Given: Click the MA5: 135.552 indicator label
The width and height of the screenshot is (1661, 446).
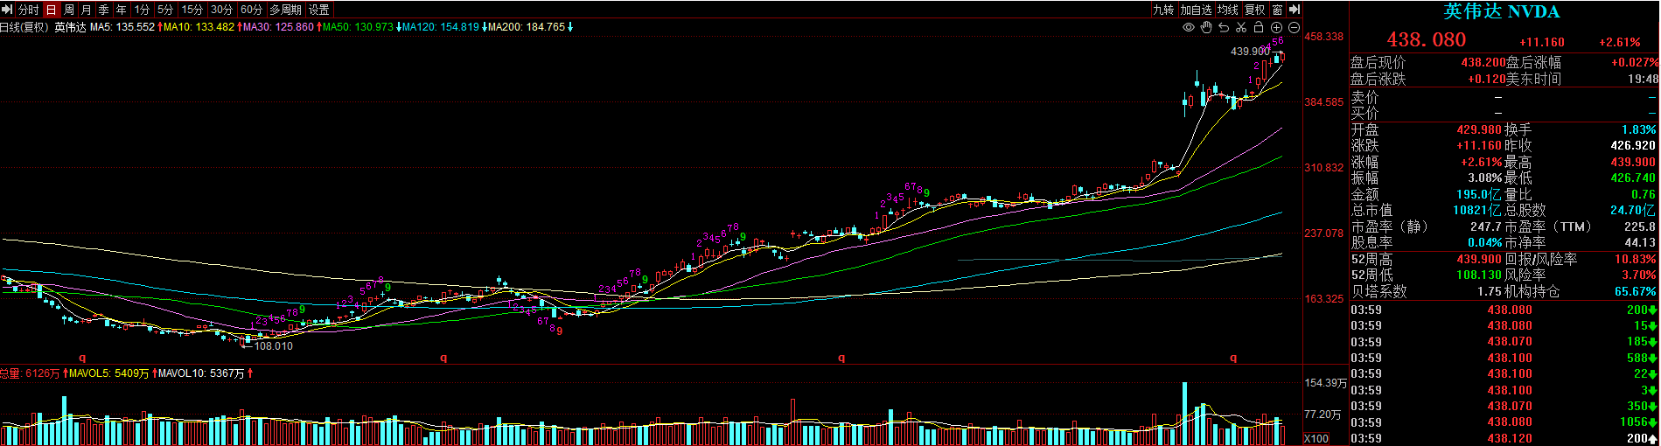Looking at the screenshot, I should click(x=122, y=27).
